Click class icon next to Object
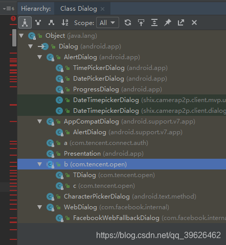This screenshot has height=245, width=226. coord(32,36)
